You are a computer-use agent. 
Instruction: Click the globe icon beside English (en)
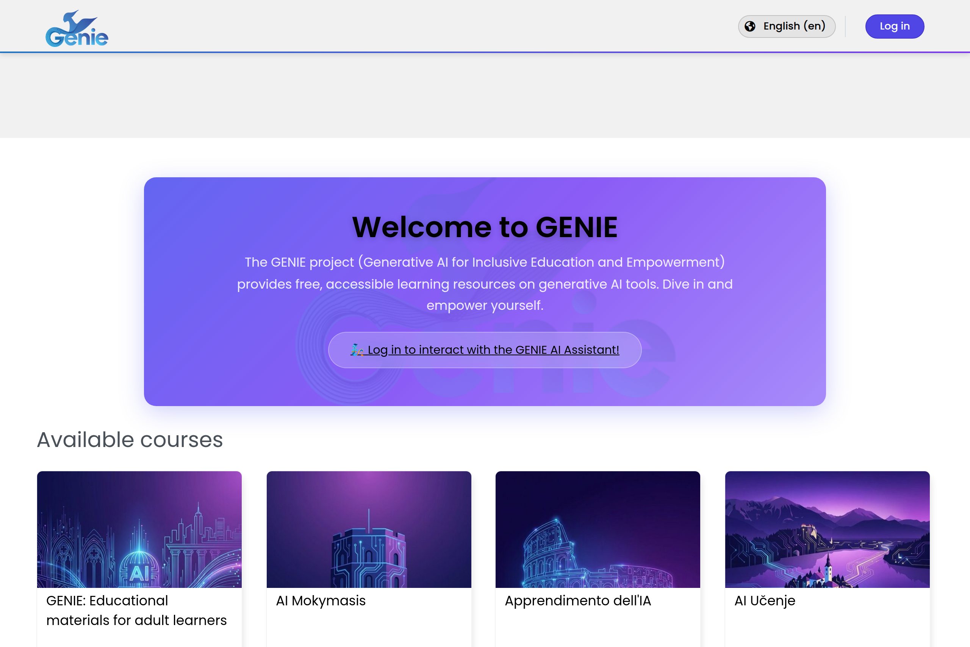tap(749, 27)
